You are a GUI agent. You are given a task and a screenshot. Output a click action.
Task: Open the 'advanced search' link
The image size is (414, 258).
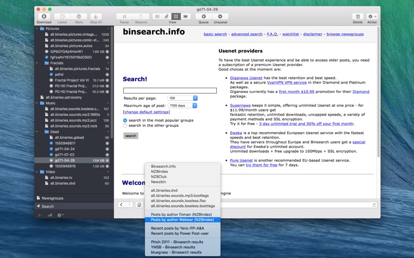pos(247,34)
